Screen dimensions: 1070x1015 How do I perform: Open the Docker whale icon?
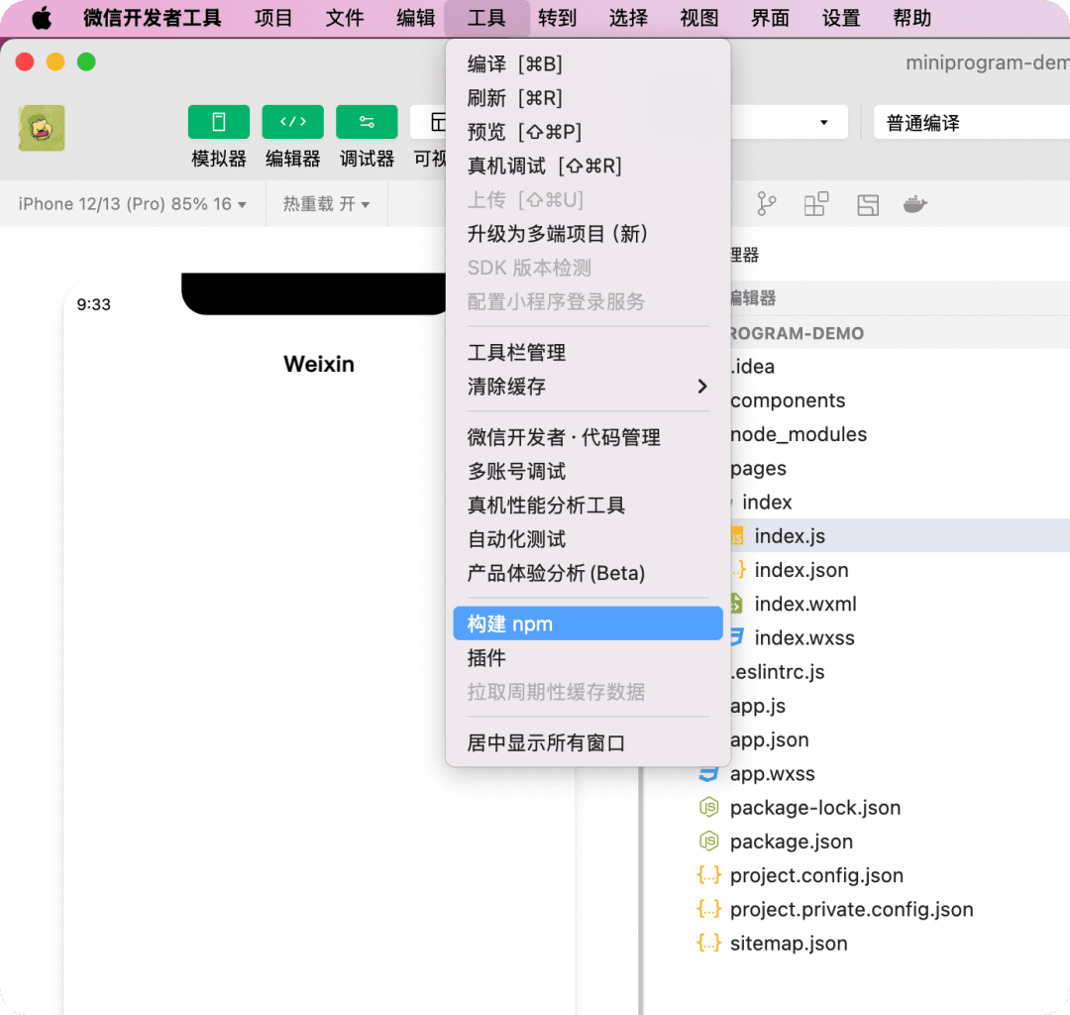coord(915,204)
